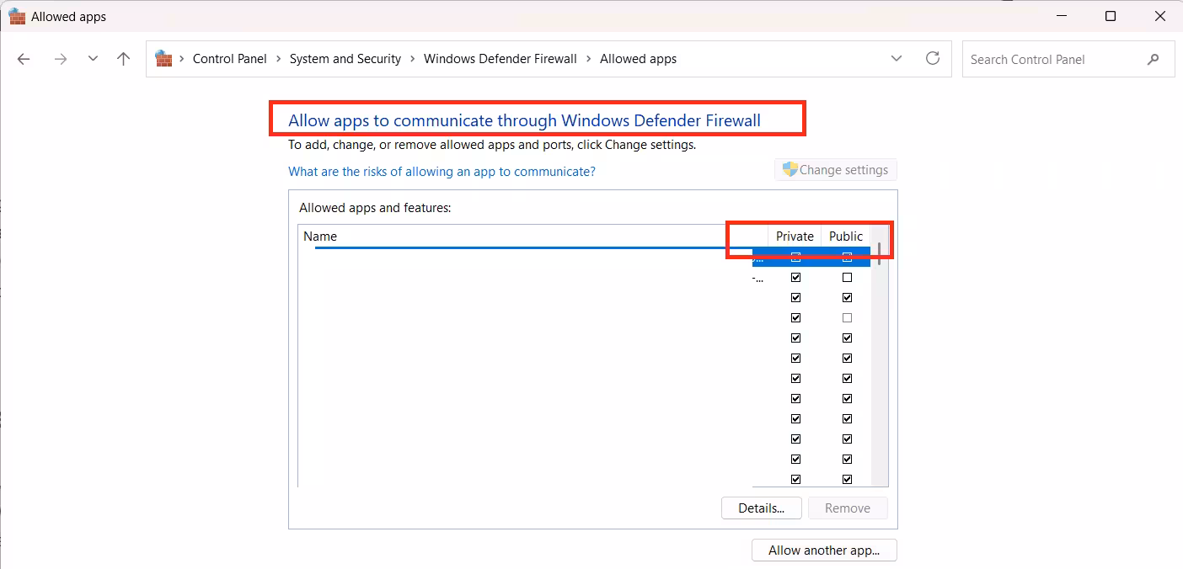The height and width of the screenshot is (569, 1183).
Task: Refresh the Allowed apps page
Action: pyautogui.click(x=933, y=58)
